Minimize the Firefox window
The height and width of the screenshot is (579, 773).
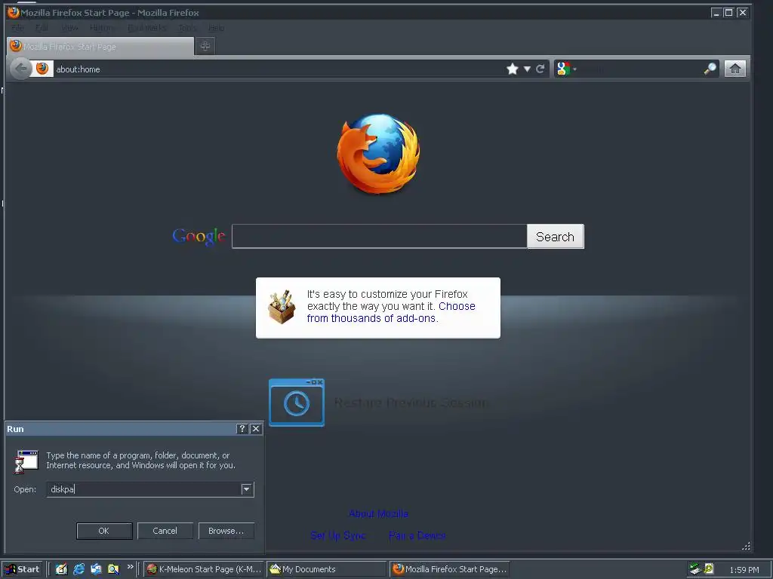[716, 13]
